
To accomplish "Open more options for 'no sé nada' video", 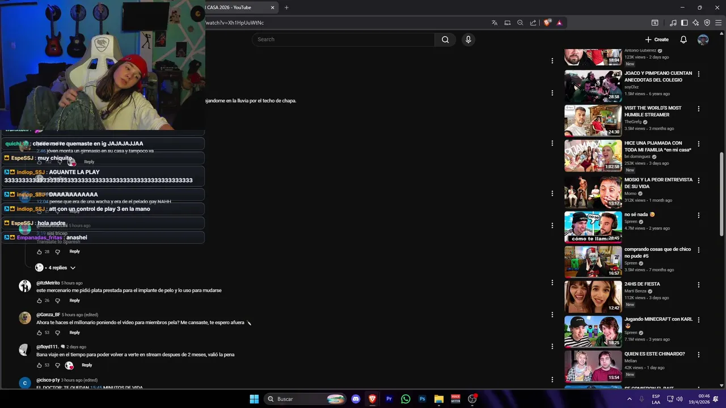I will coord(698,215).
